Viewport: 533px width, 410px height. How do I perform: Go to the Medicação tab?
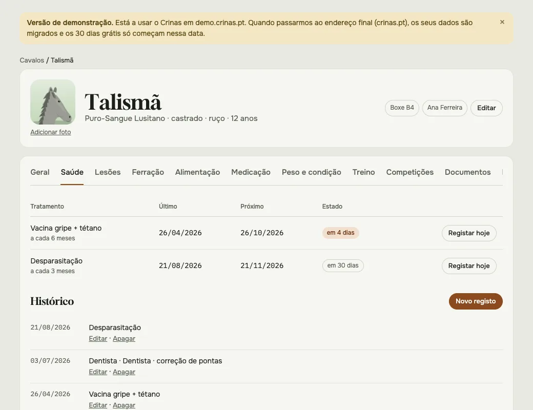pyautogui.click(x=251, y=172)
